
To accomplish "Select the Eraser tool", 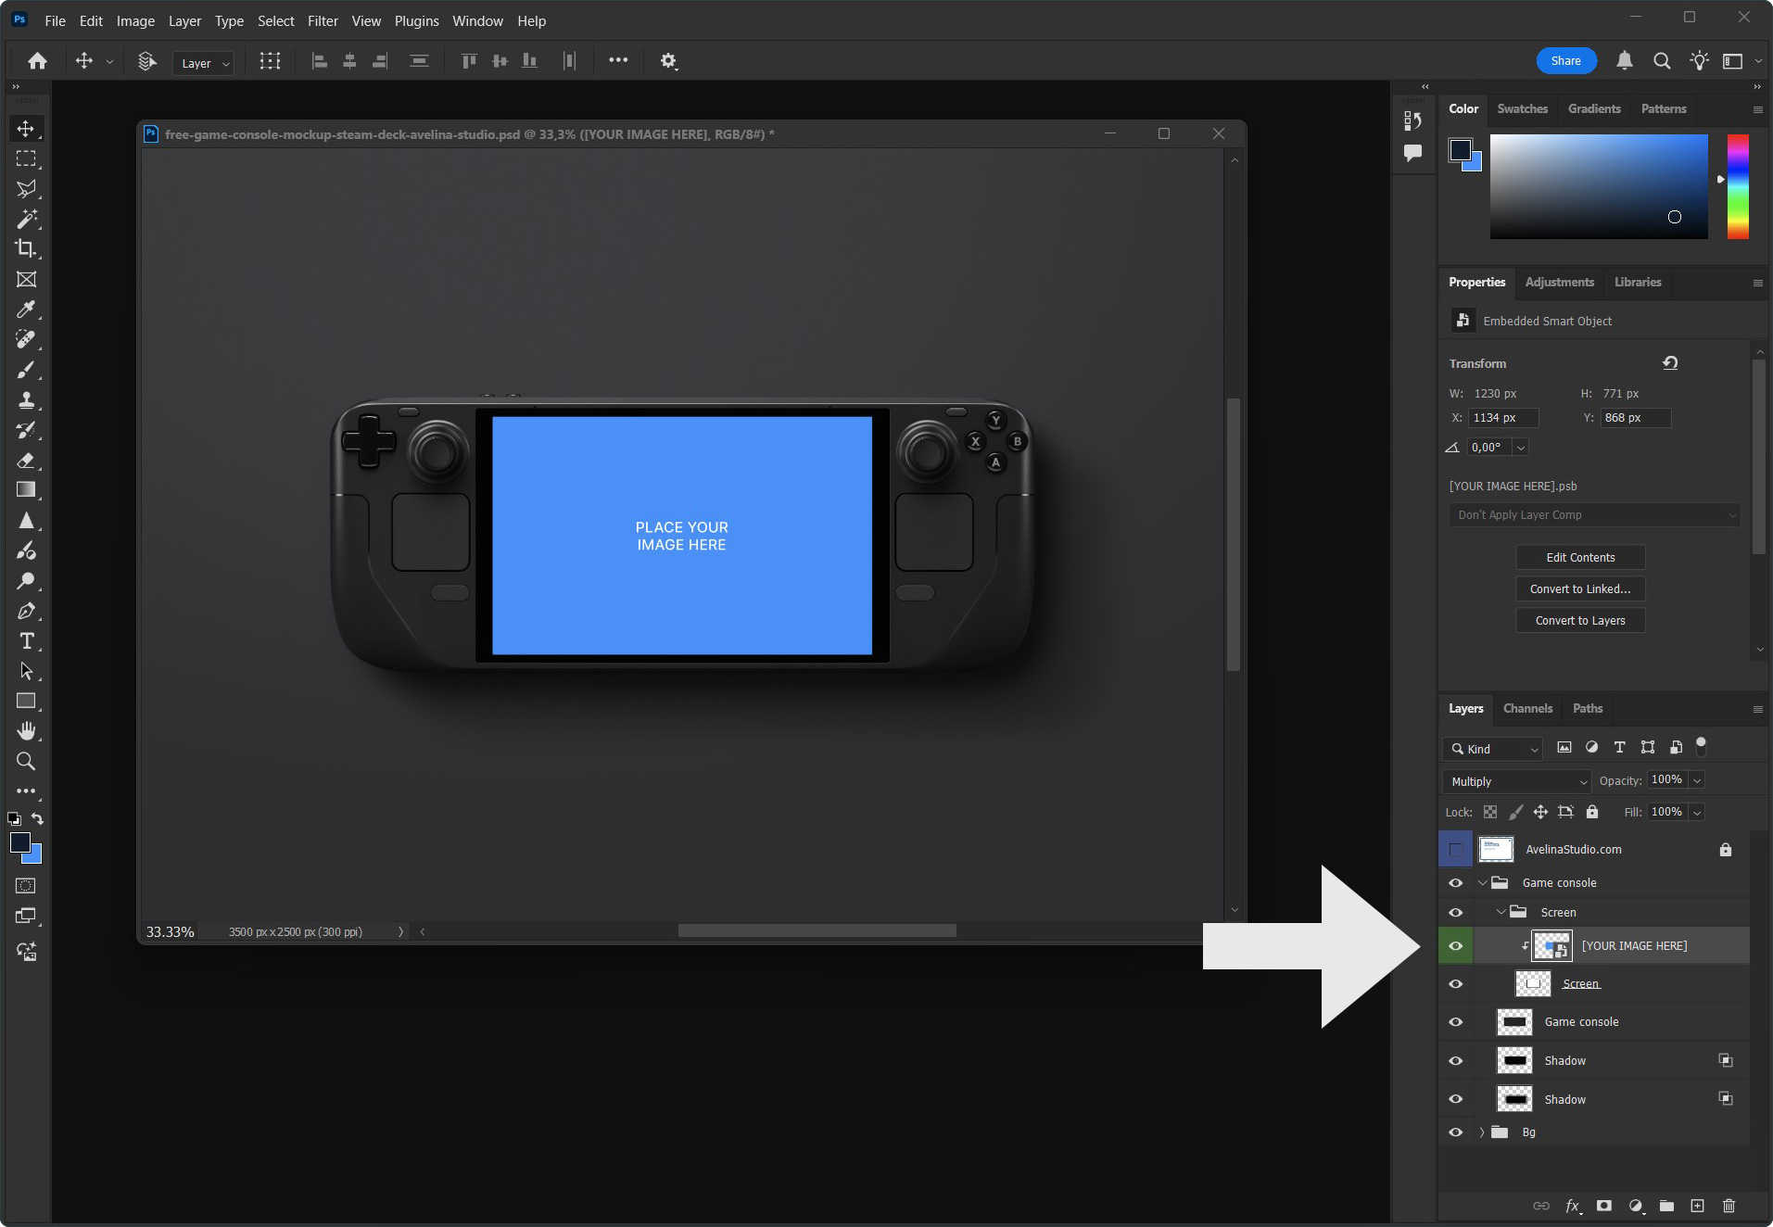I will pyautogui.click(x=26, y=461).
